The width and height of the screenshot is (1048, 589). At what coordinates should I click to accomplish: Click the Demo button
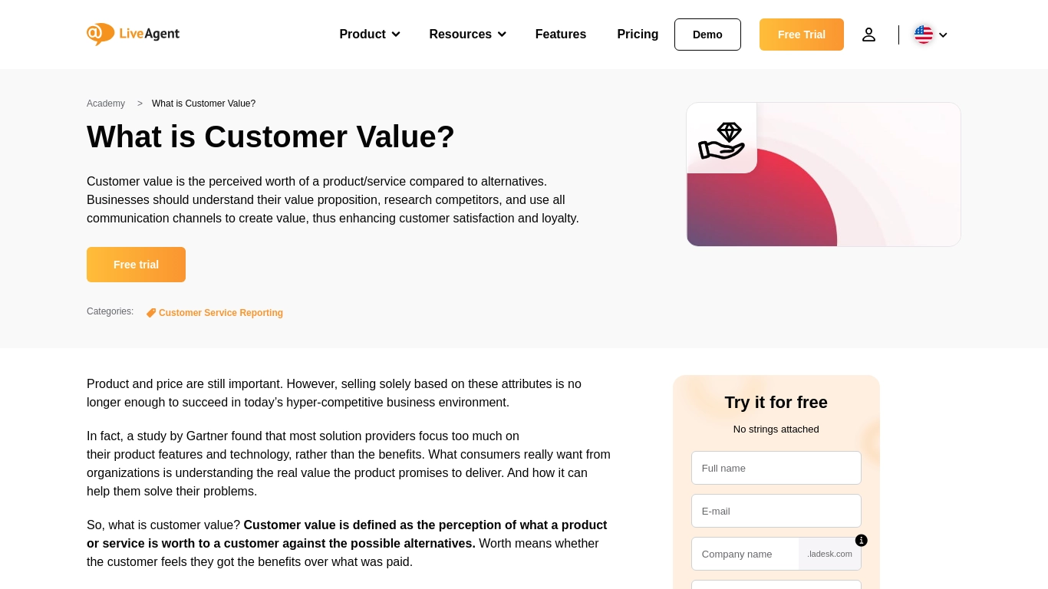click(x=707, y=35)
